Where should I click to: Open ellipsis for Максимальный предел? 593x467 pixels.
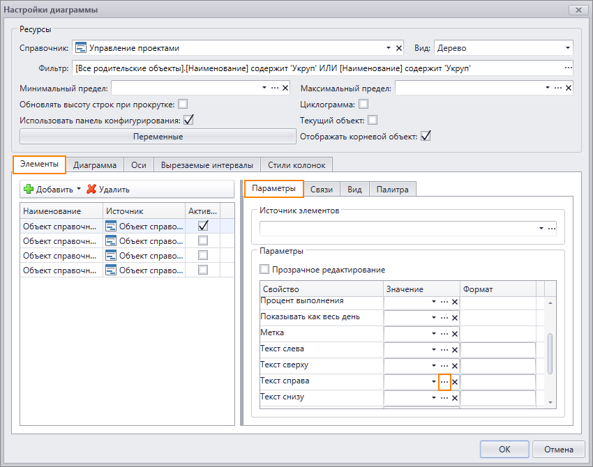pos(558,88)
